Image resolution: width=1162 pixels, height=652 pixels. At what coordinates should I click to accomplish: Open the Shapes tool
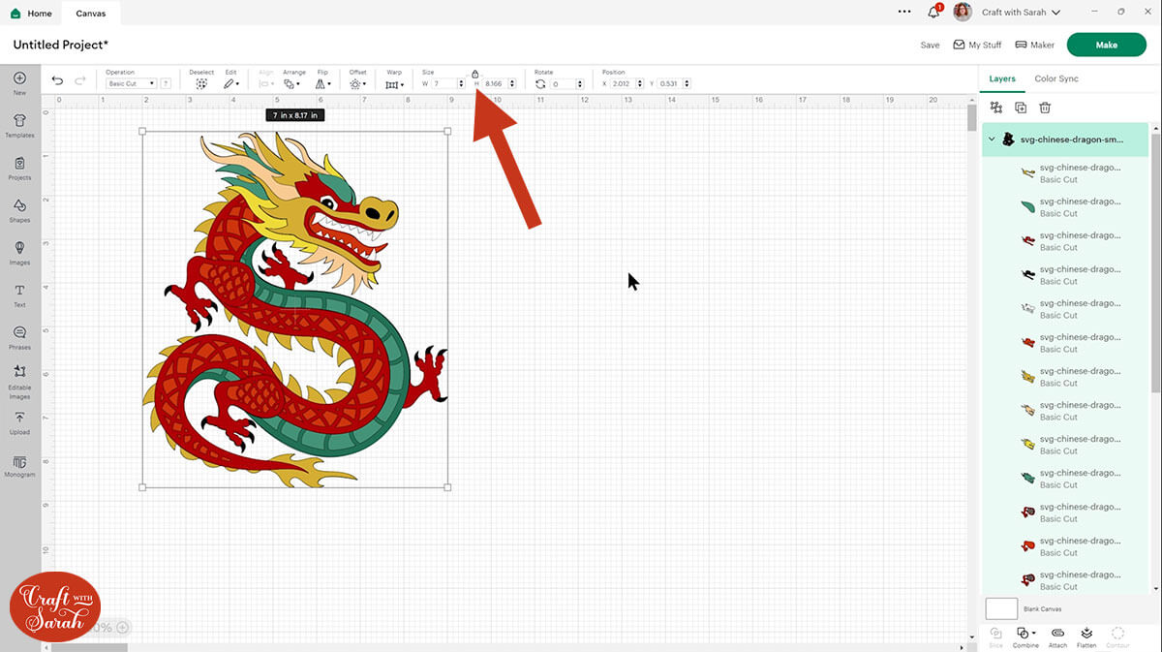click(19, 210)
